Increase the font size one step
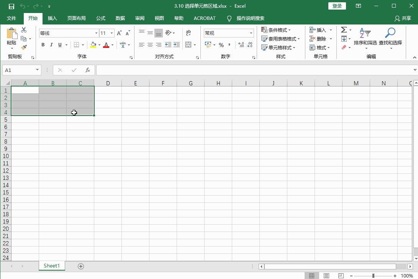This screenshot has width=418, height=279. 118,33
